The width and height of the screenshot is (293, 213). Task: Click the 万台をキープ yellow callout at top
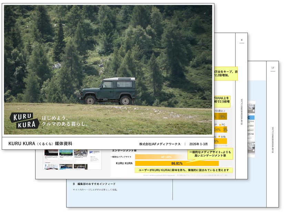[x=225, y=74]
